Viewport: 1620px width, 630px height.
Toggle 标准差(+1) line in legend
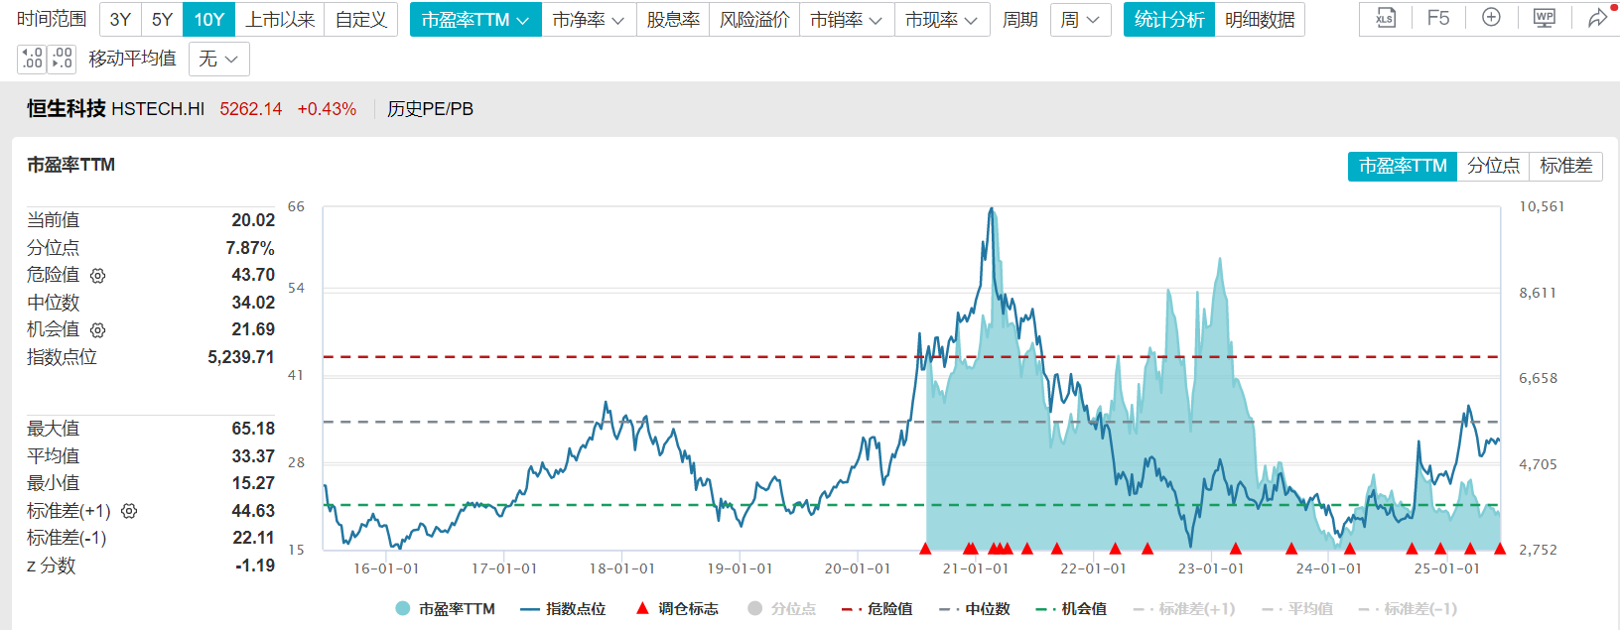[x=1184, y=609]
